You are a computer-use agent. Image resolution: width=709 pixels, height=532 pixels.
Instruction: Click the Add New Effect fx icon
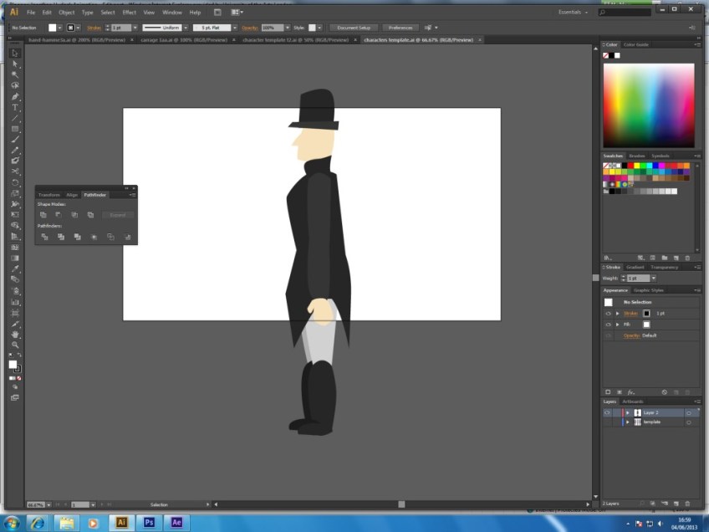[x=631, y=391]
